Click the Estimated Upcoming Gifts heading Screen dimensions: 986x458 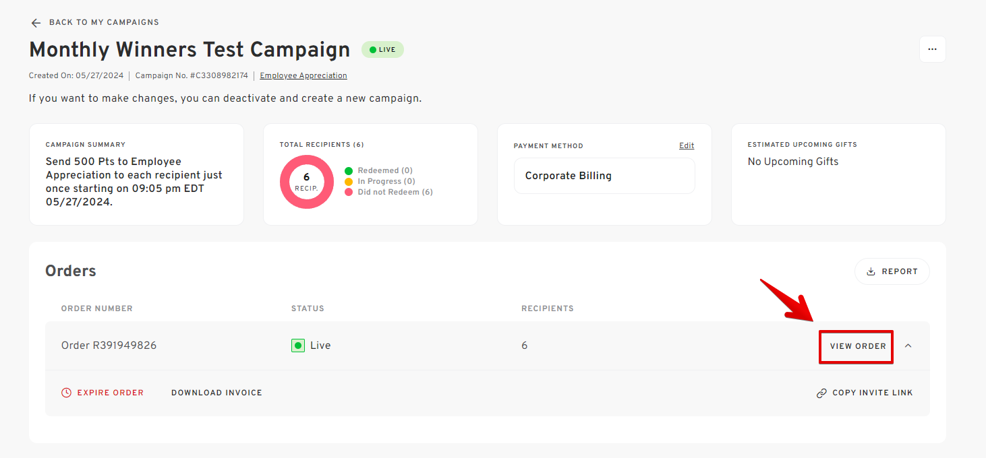click(803, 145)
